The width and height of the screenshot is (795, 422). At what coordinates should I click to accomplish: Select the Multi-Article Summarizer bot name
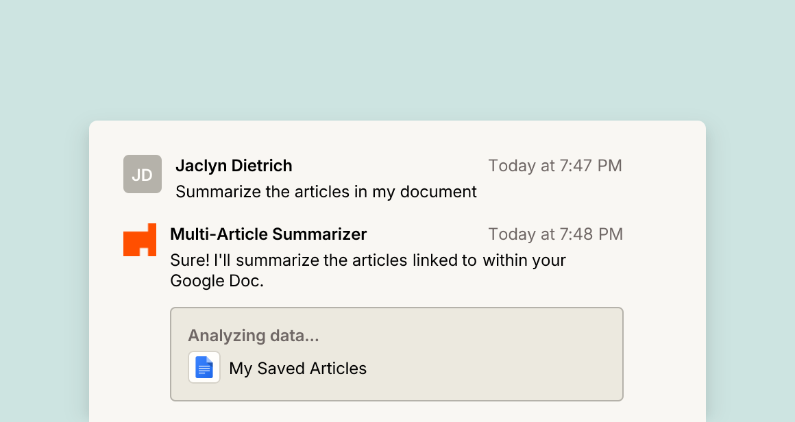[x=268, y=234]
